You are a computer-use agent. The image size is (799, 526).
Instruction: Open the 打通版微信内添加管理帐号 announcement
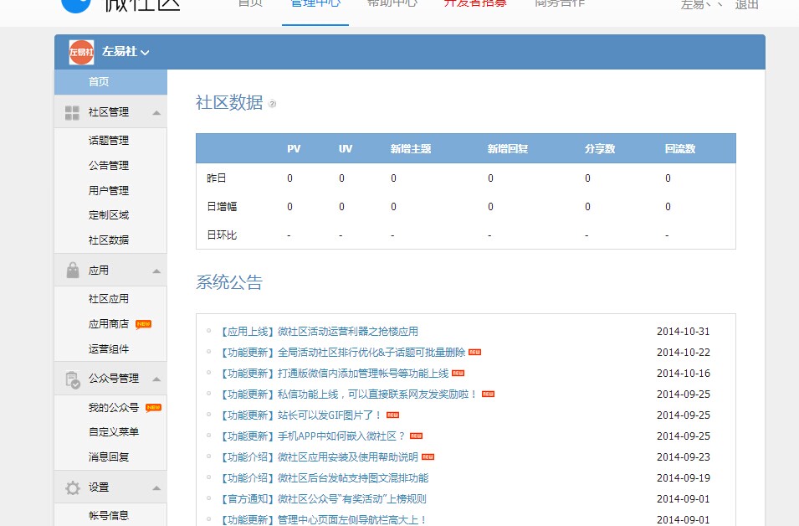point(335,374)
